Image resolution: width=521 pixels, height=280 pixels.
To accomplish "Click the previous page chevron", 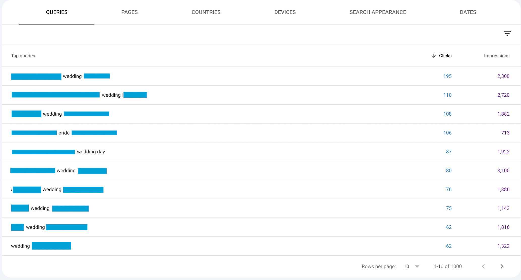I will pyautogui.click(x=483, y=266).
